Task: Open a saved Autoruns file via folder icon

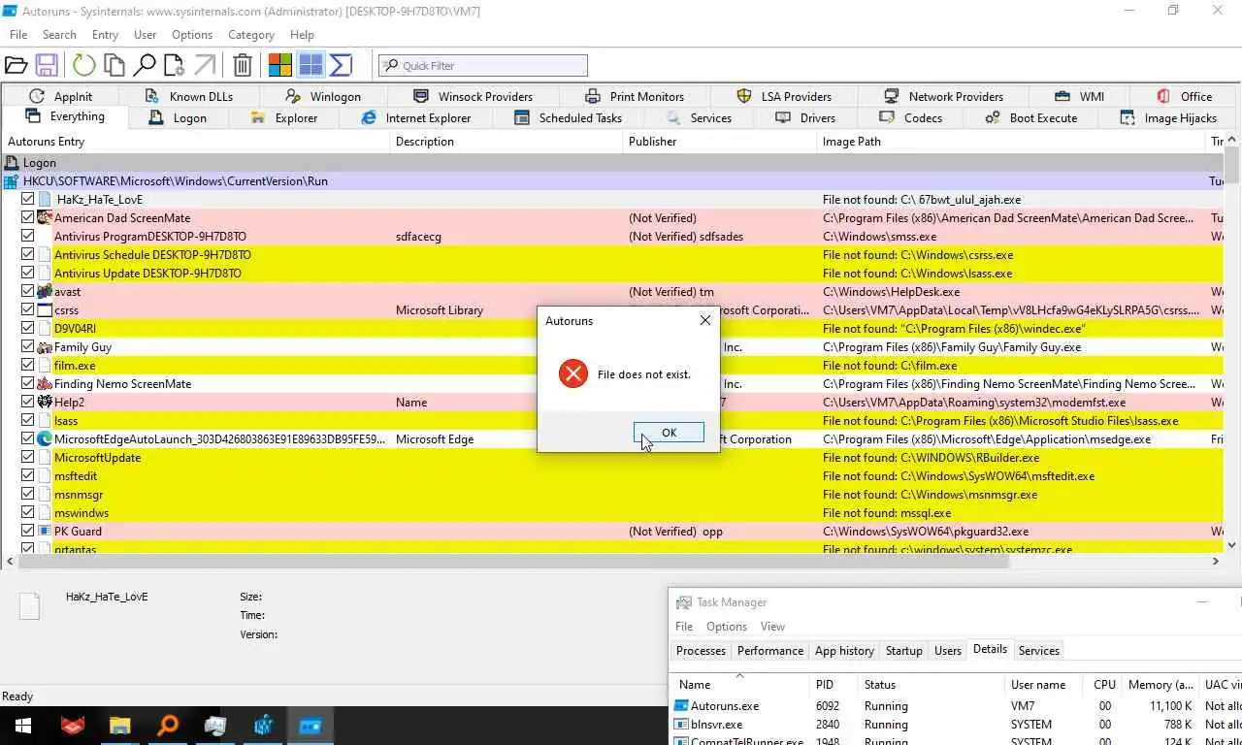Action: 16,65
